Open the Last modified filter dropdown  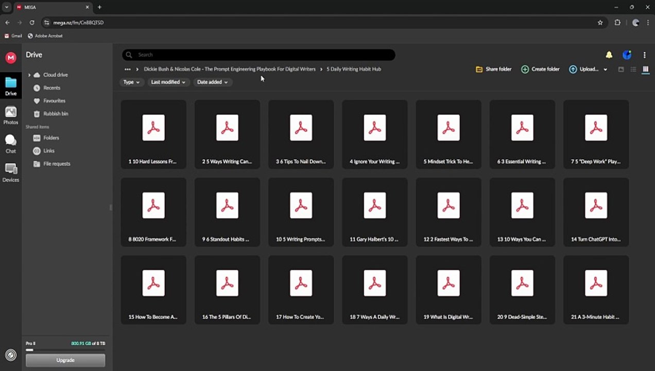168,82
